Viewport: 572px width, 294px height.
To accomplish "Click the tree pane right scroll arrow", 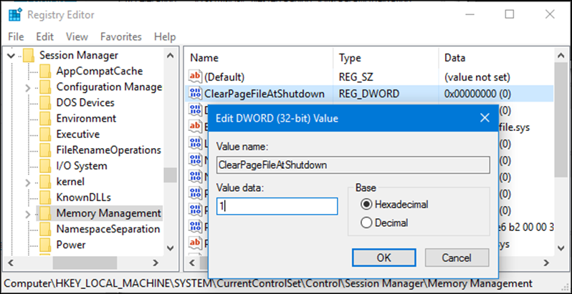I will click(x=156, y=263).
